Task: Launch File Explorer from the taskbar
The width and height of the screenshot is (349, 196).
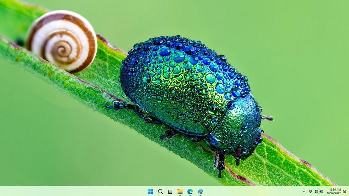Action: (x=180, y=192)
